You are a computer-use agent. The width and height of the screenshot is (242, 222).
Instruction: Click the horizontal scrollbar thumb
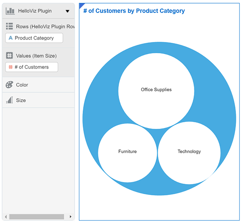[36, 217]
